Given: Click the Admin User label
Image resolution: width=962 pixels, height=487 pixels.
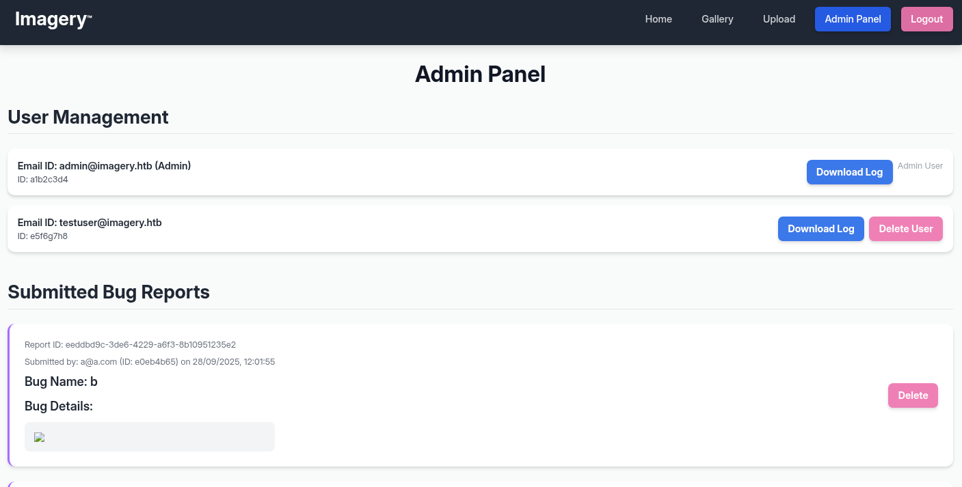Looking at the screenshot, I should tap(920, 166).
